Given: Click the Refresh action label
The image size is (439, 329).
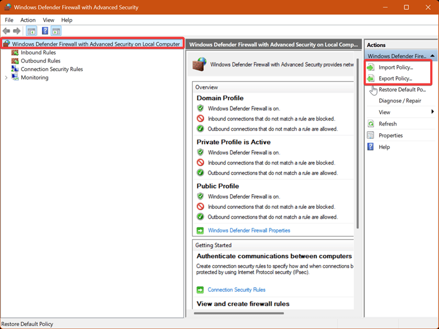Looking at the screenshot, I should 388,124.
